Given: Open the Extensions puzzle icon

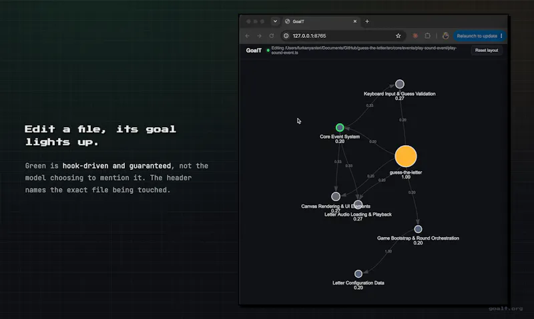Looking at the screenshot, I should 427,36.
